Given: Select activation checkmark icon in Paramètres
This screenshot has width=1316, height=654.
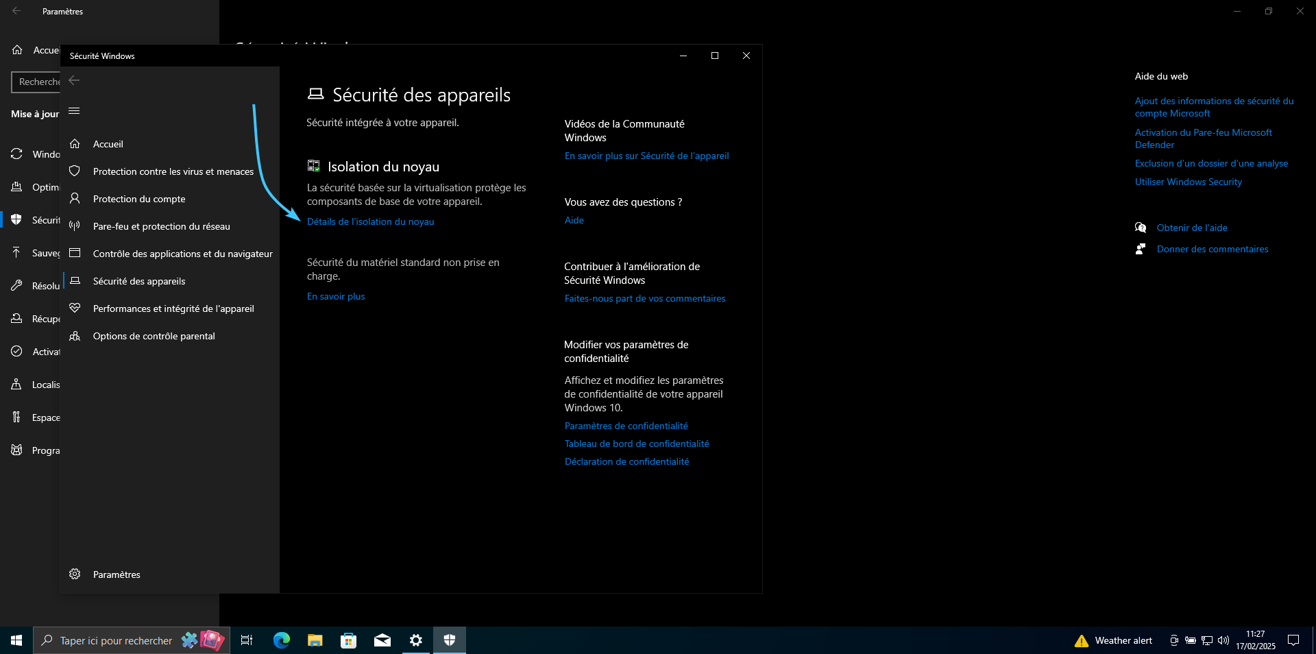Looking at the screenshot, I should point(16,351).
